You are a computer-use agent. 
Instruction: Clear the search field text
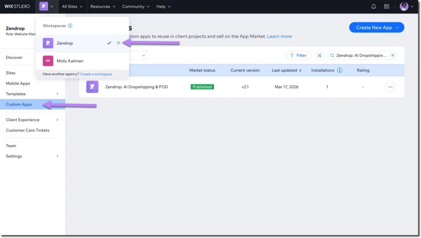[x=393, y=55]
